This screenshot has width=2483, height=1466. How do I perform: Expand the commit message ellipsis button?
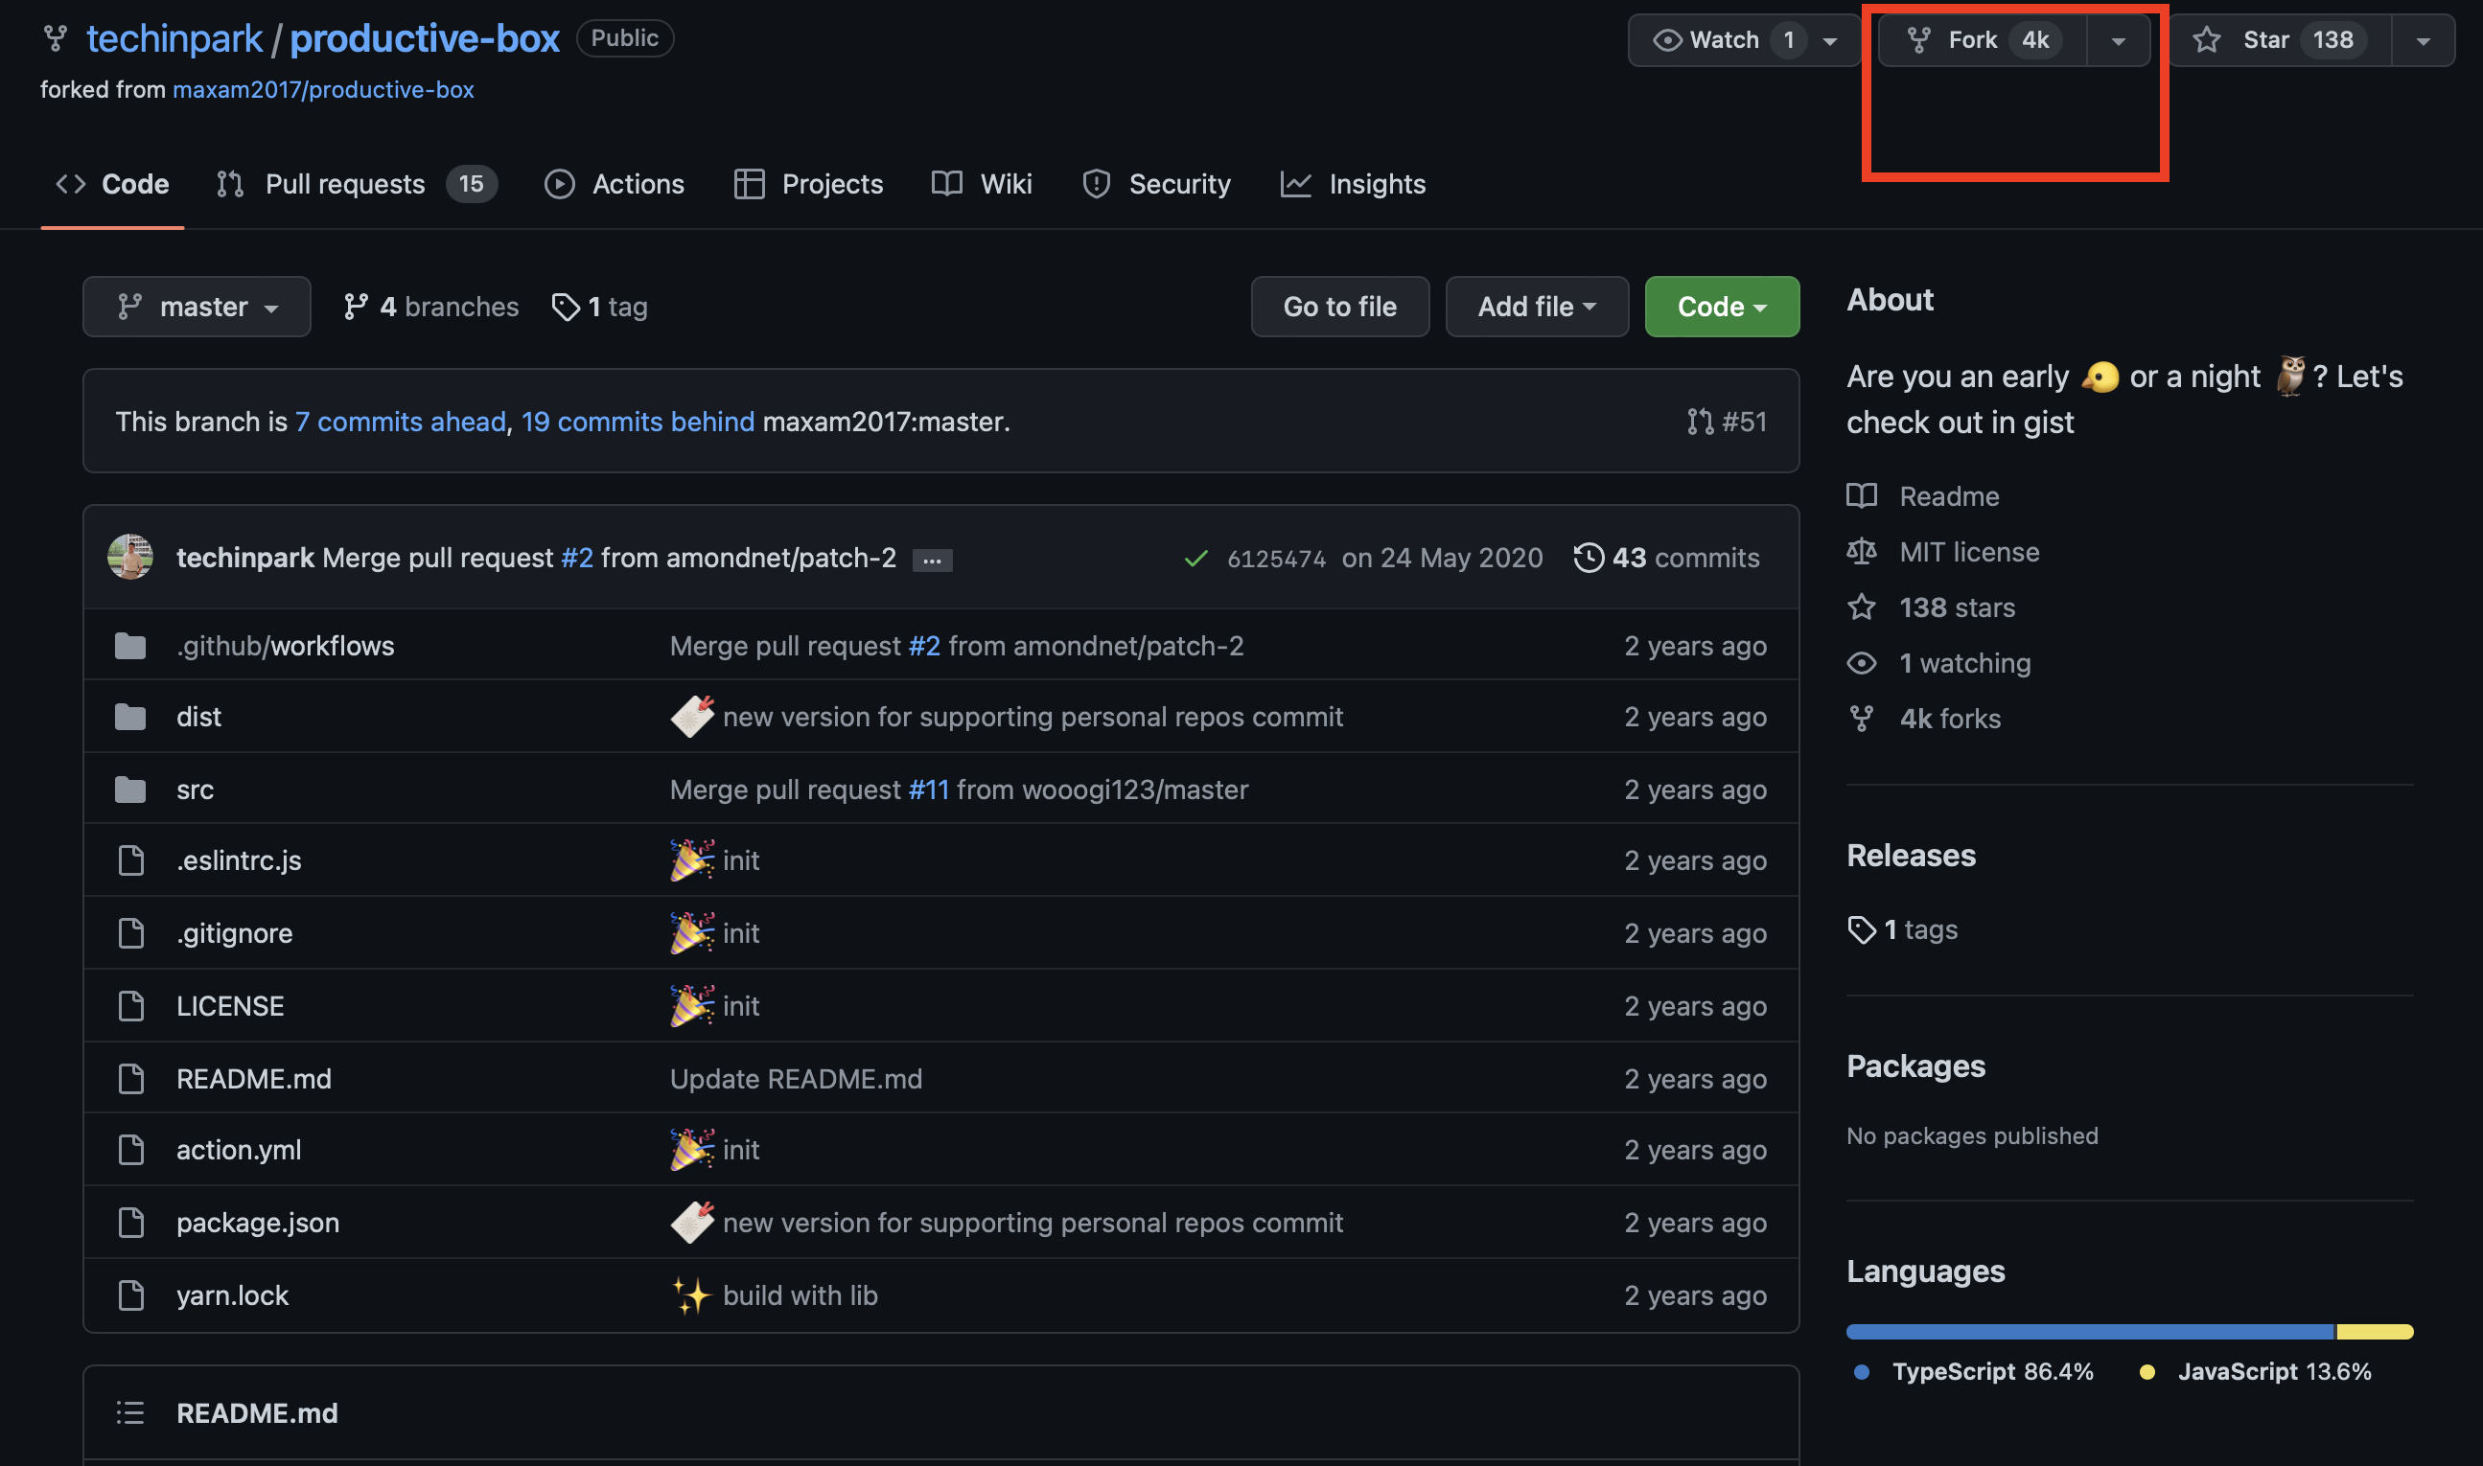[932, 561]
